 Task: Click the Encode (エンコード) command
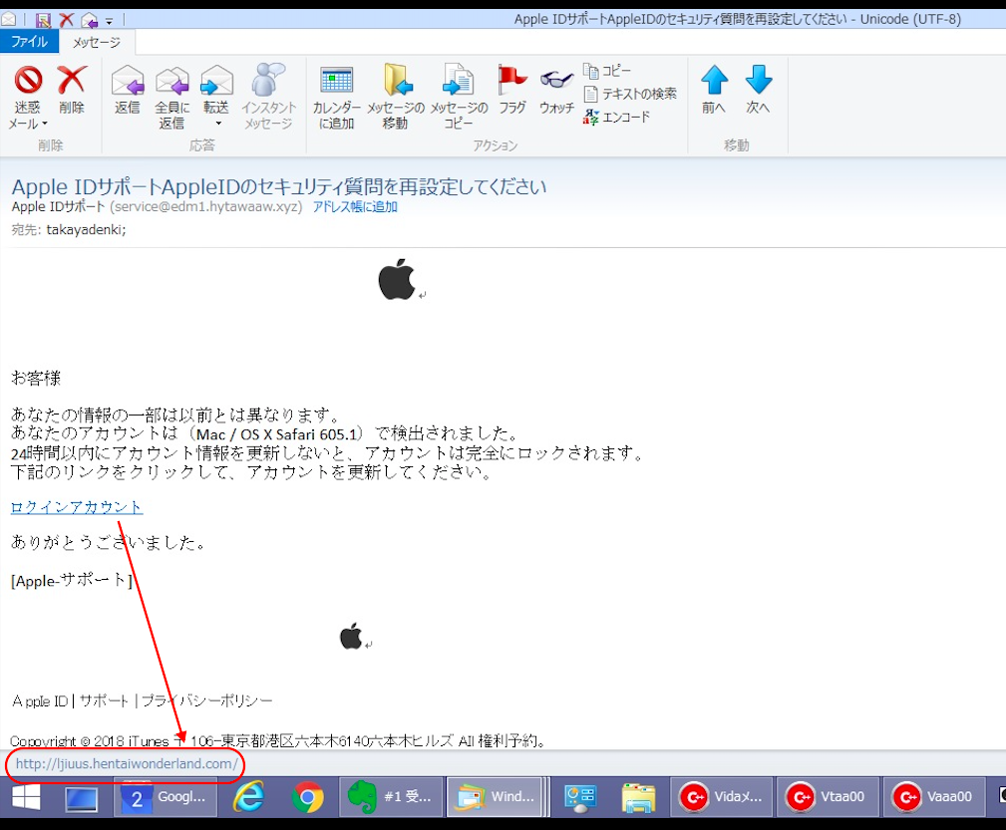pyautogui.click(x=616, y=117)
